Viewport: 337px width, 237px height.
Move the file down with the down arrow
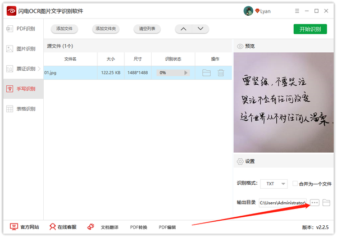[x=200, y=29]
